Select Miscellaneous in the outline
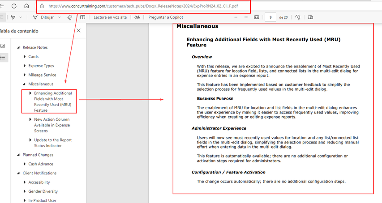This screenshot has height=203, width=382. pos(41,84)
